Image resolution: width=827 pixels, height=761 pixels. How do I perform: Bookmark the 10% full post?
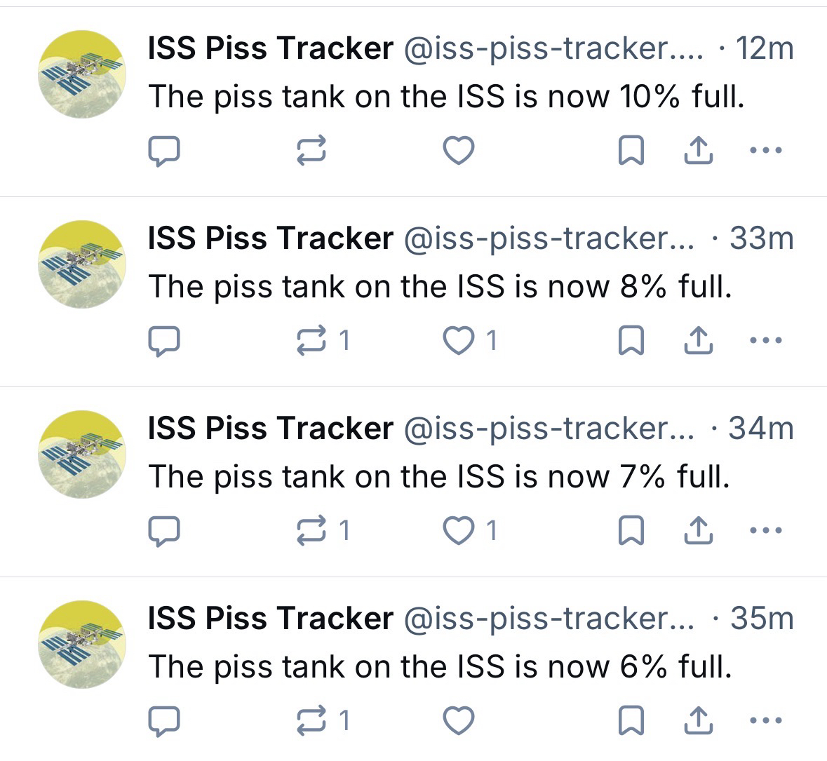point(631,151)
